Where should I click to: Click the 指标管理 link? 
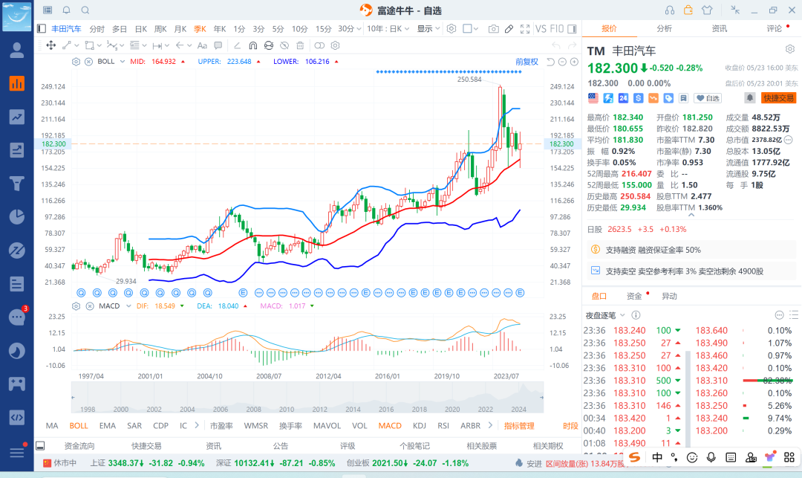pos(519,426)
